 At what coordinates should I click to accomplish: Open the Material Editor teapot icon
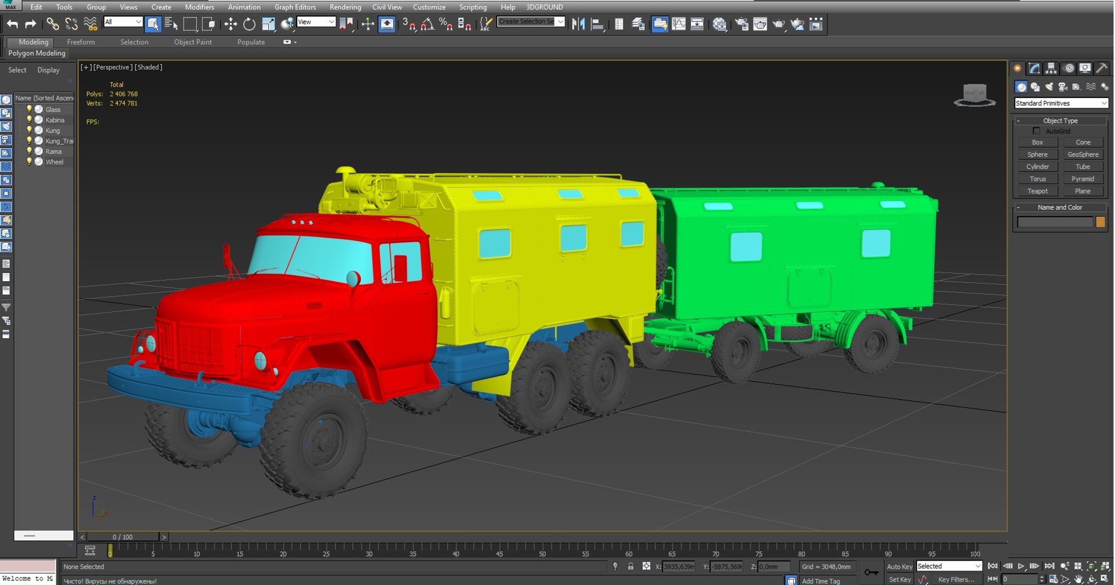[720, 24]
